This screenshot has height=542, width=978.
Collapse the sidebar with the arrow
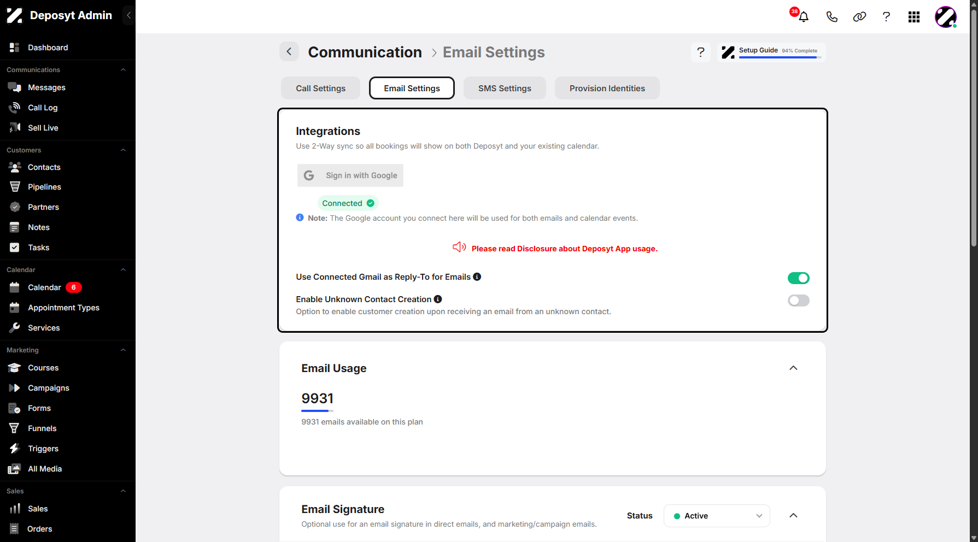(x=128, y=15)
